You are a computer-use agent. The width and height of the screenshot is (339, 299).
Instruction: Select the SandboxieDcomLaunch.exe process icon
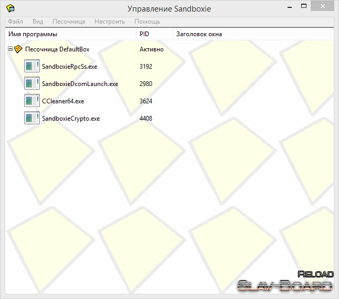pos(32,83)
